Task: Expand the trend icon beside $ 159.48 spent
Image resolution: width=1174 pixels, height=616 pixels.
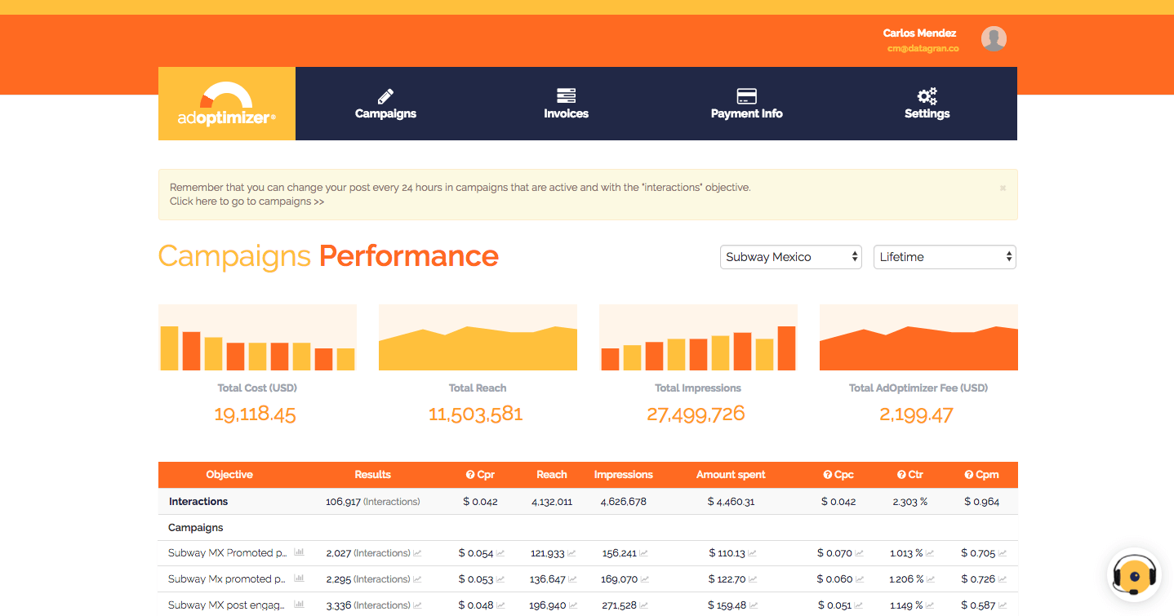Action: [x=753, y=605]
